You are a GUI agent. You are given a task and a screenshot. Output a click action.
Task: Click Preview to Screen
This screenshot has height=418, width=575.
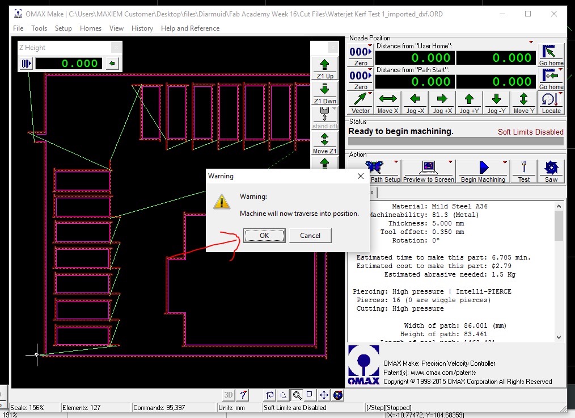(428, 171)
